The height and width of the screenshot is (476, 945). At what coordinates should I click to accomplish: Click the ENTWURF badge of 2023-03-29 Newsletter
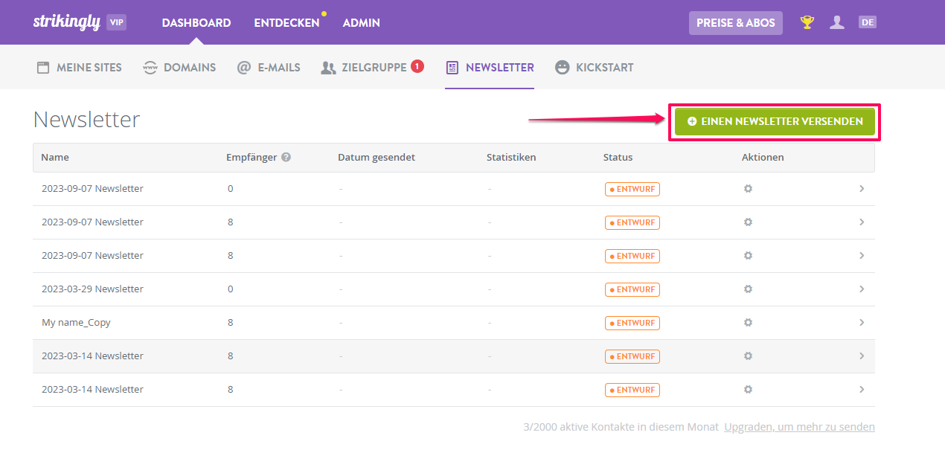point(632,289)
